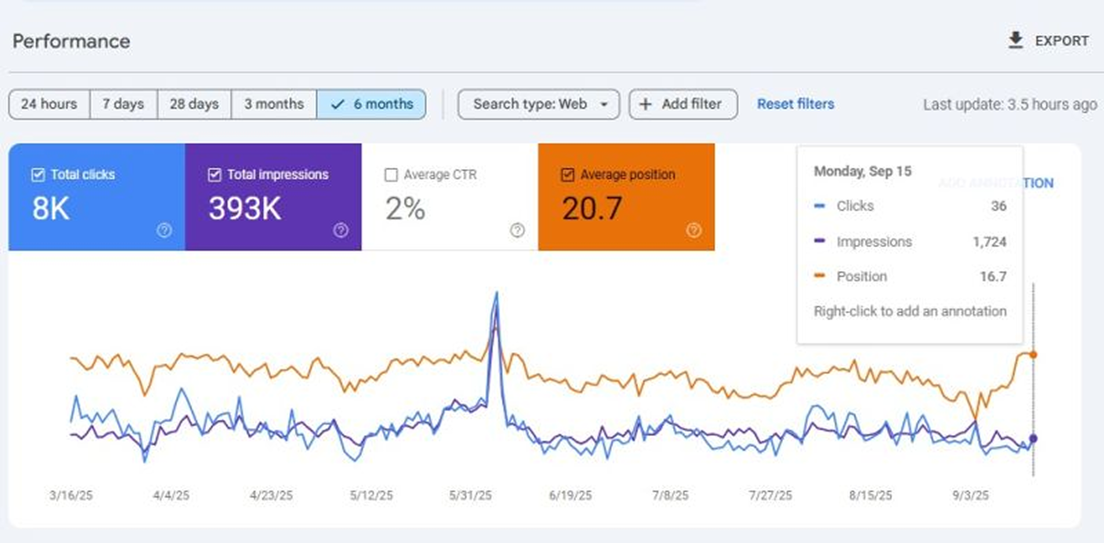The image size is (1104, 543).
Task: Click the 7/8/25 axis date label
Action: [670, 495]
